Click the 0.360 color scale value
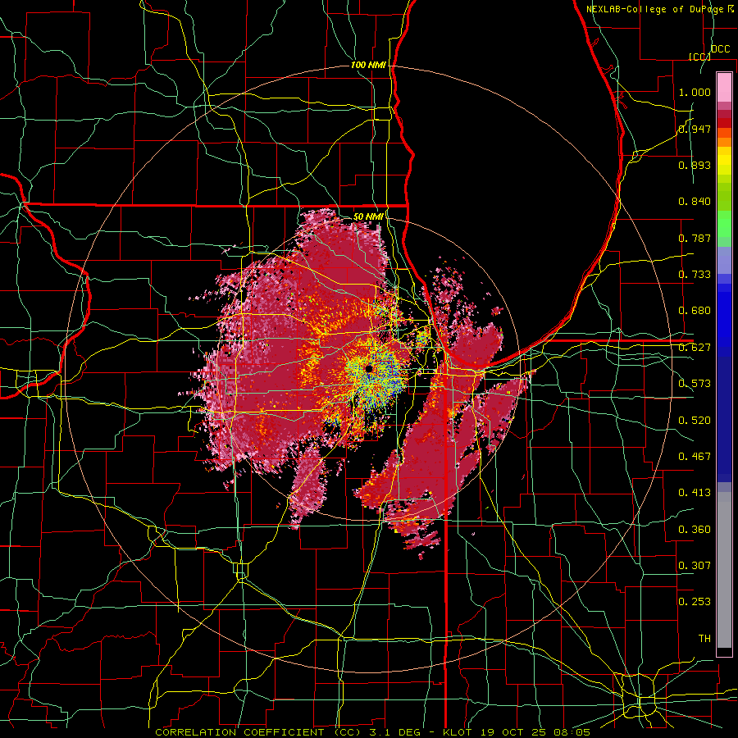The width and height of the screenshot is (738, 738). tap(695, 530)
